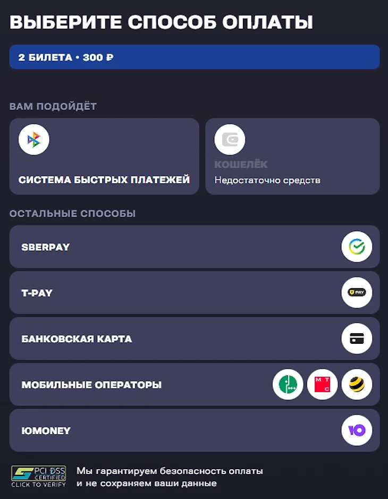This screenshot has width=388, height=499.
Task: Click the 2 билета 300 ₽ banner
Action: click(195, 57)
